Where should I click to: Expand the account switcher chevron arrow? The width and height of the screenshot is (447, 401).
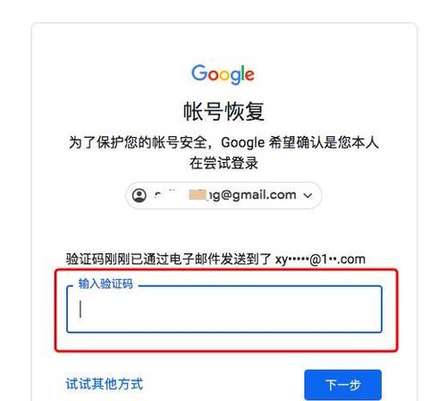pyautogui.click(x=308, y=195)
